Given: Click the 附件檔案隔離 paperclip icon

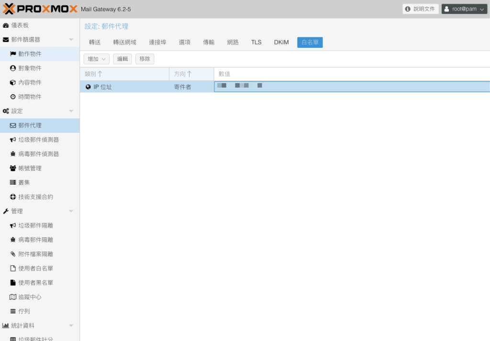Looking at the screenshot, I should coord(13,254).
